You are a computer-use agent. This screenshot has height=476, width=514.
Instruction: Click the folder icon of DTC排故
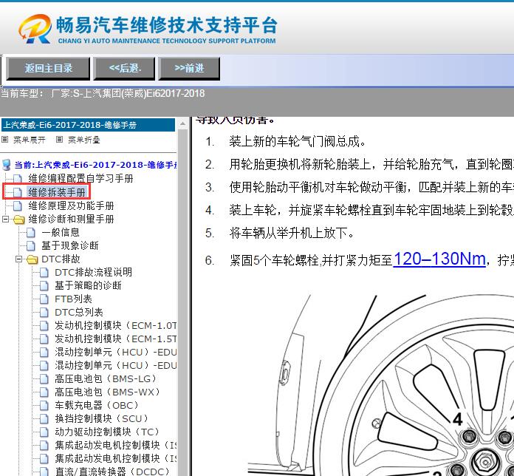pyautogui.click(x=32, y=259)
